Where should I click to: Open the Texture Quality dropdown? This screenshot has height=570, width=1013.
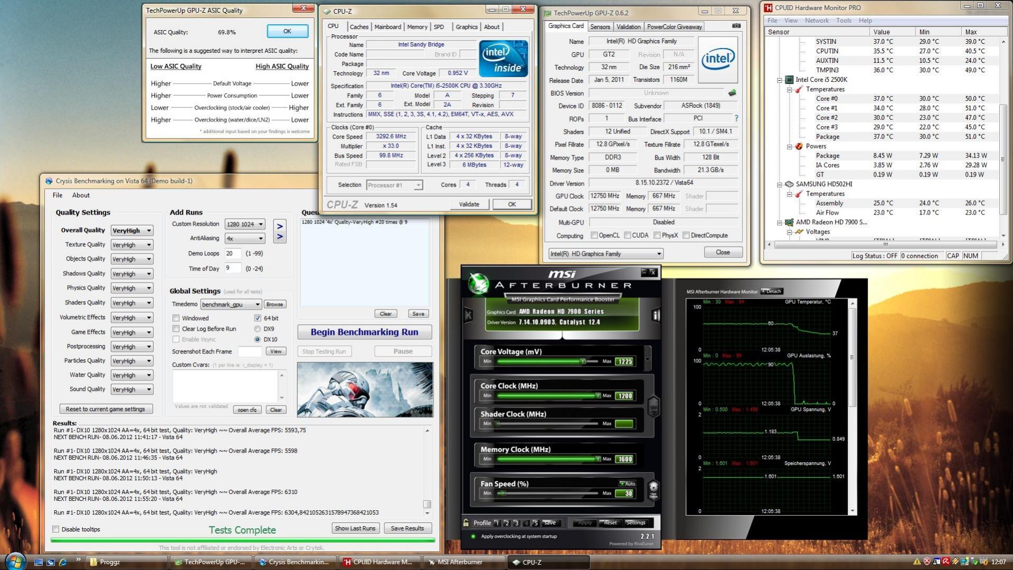[132, 245]
